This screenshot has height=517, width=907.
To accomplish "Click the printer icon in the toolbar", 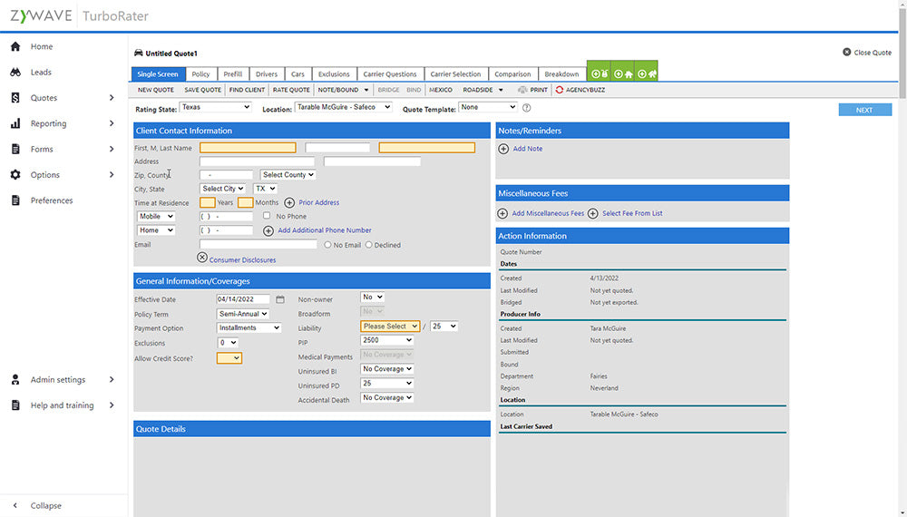I will (523, 90).
